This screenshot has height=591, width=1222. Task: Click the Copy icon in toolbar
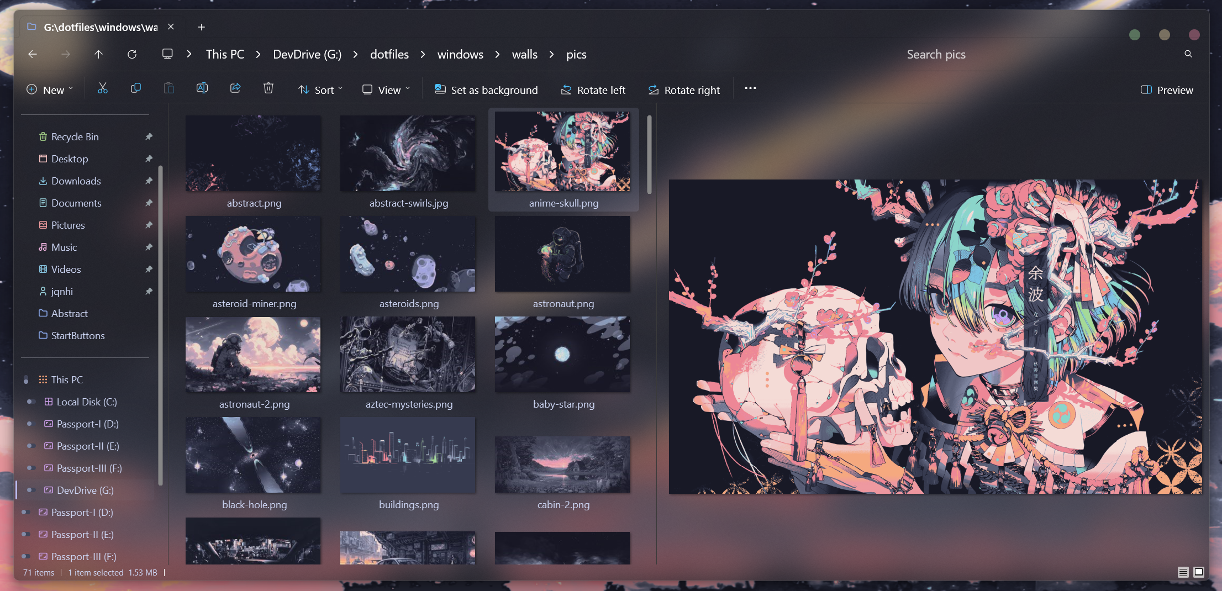coord(136,89)
